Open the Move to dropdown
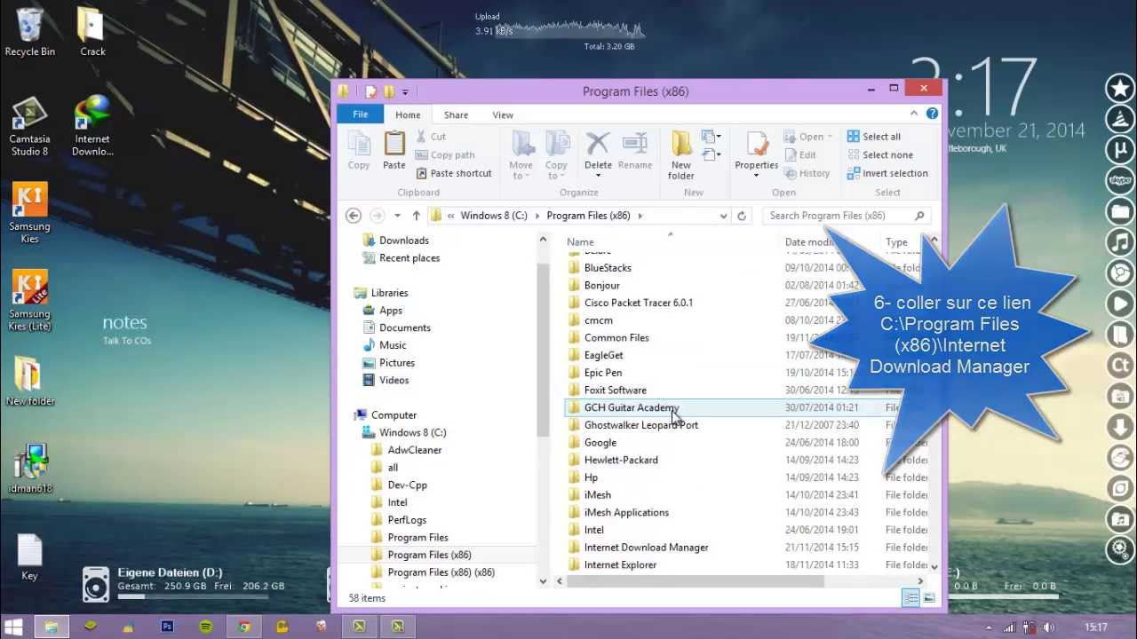 [521, 155]
